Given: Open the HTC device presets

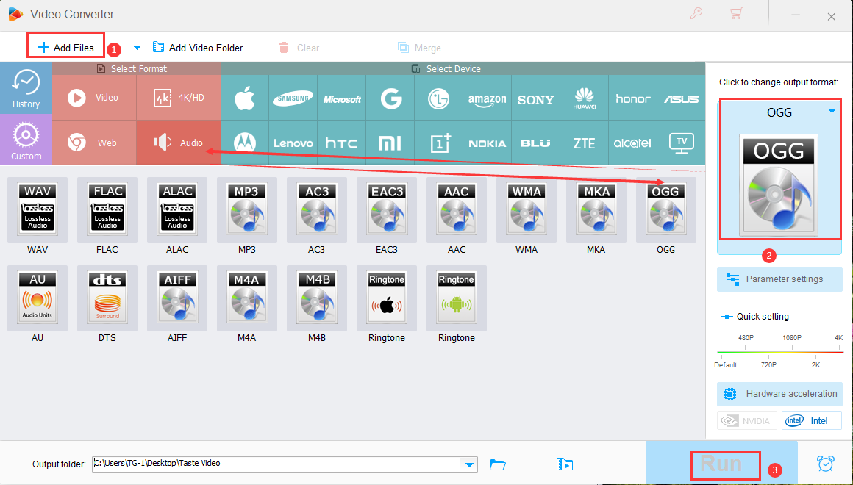Looking at the screenshot, I should 342,143.
